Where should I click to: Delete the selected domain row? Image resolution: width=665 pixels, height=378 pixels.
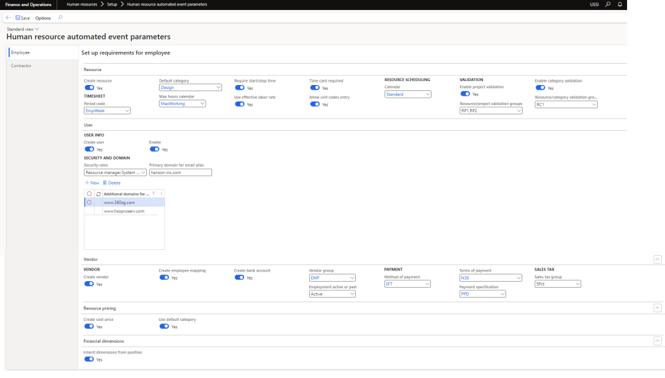pyautogui.click(x=112, y=183)
